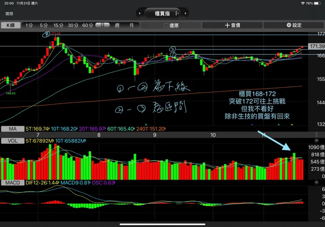Open the MA indicator label menu
Screen dimensions: 325x227
12,129
